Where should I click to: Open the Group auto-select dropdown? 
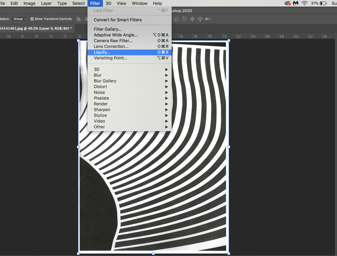click(19, 19)
